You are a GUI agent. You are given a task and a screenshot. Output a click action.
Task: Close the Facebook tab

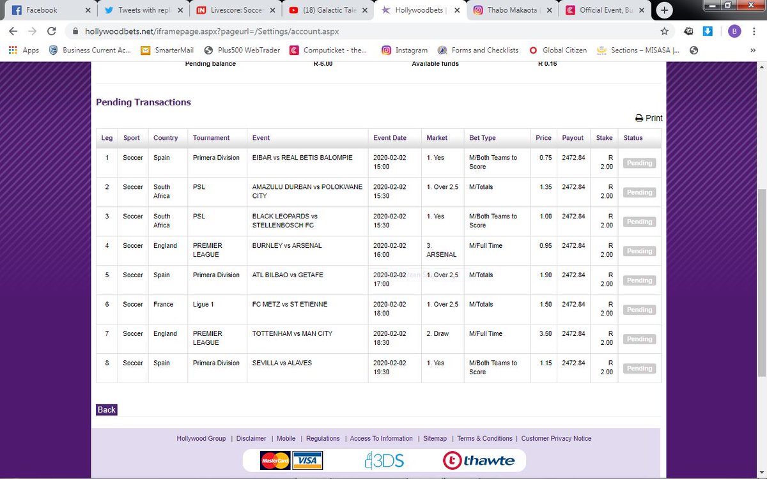pyautogui.click(x=88, y=10)
